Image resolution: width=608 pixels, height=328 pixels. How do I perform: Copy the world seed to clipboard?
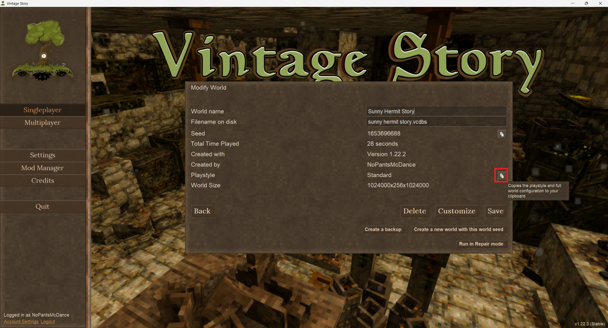[x=502, y=134]
